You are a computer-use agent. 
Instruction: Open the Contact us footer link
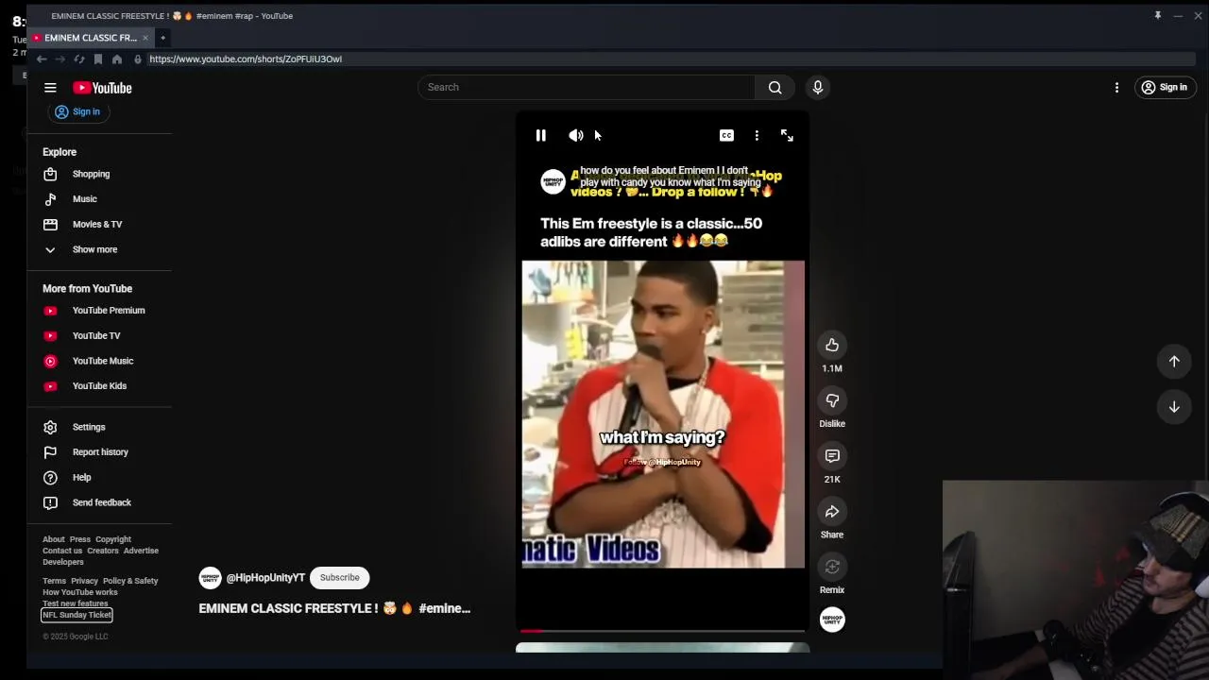tap(62, 551)
